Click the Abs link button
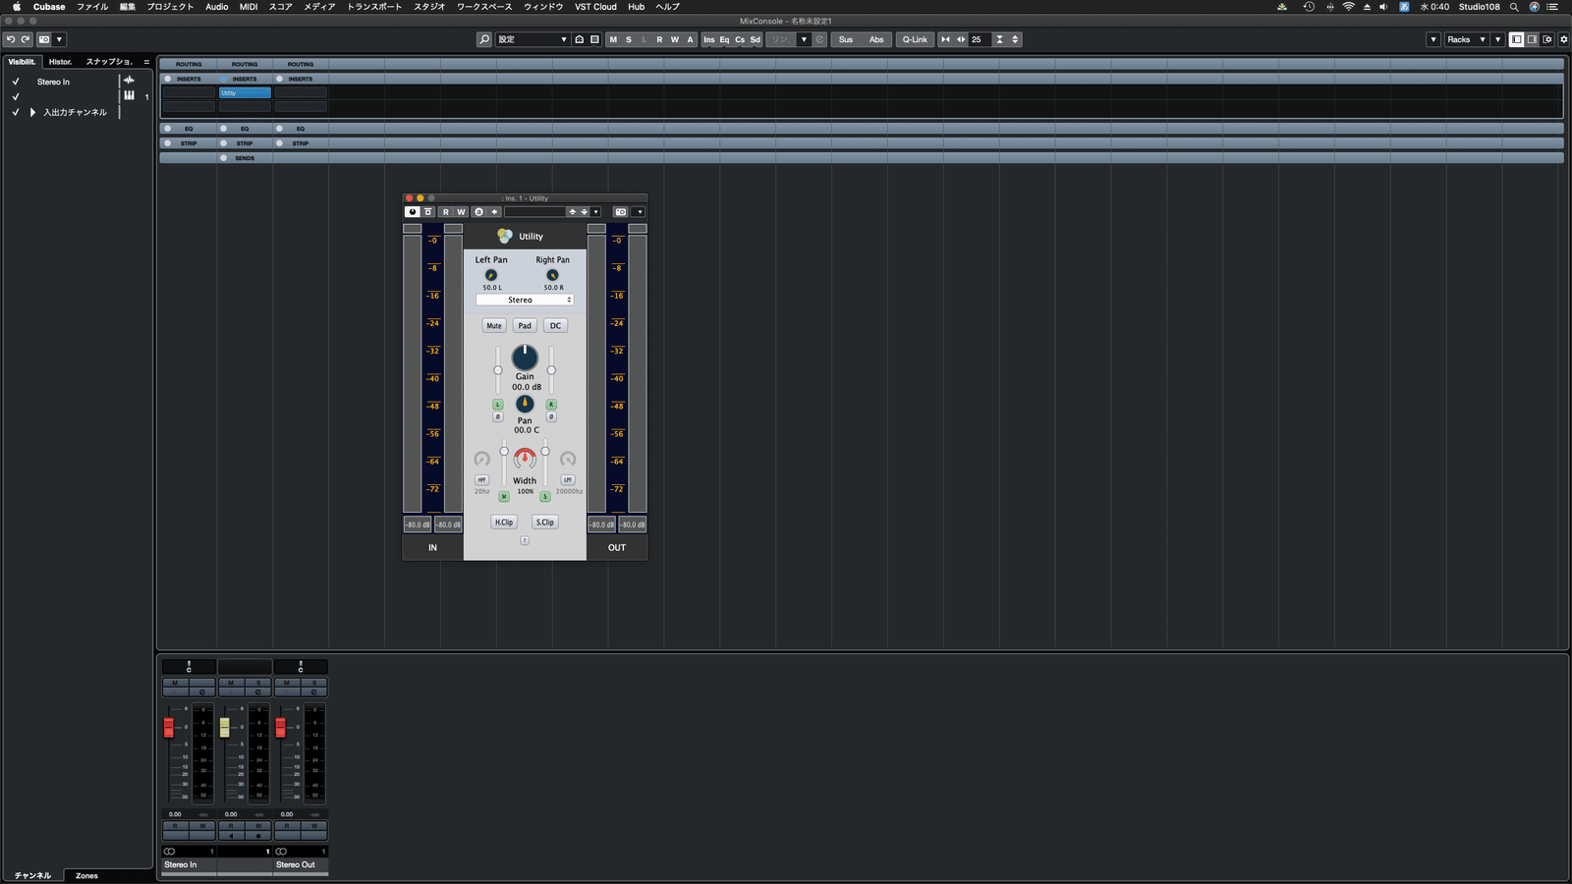Image resolution: width=1572 pixels, height=884 pixels. point(876,39)
